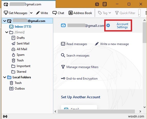Select the Outbox folder

click(x=20, y=89)
